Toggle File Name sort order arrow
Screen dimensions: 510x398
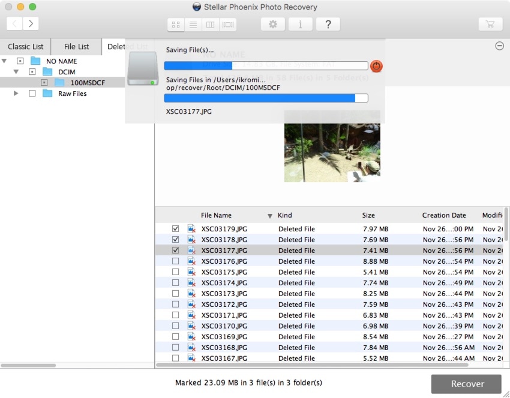(x=269, y=216)
